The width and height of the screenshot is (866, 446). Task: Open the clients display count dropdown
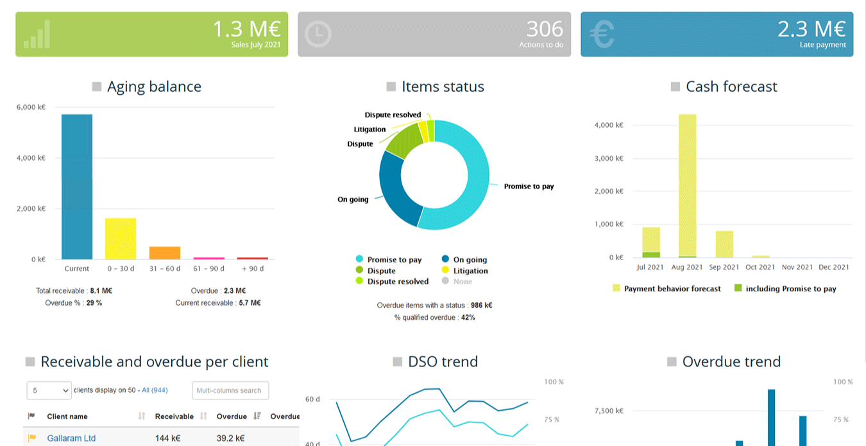point(49,390)
